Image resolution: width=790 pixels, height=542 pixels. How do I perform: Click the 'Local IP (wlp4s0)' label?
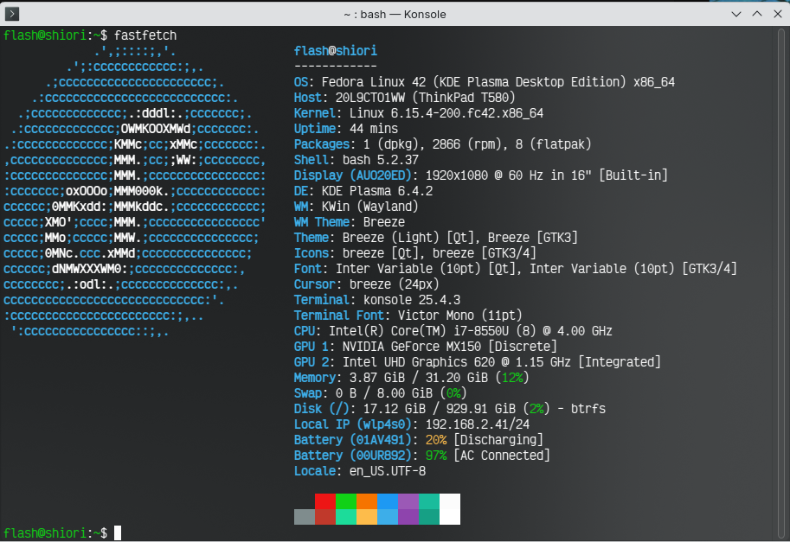click(x=353, y=425)
